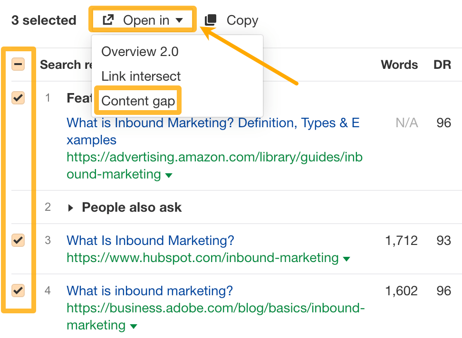Image resolution: width=462 pixels, height=338 pixels.
Task: Pick Link intersect in the Open in menu
Action: [x=141, y=76]
